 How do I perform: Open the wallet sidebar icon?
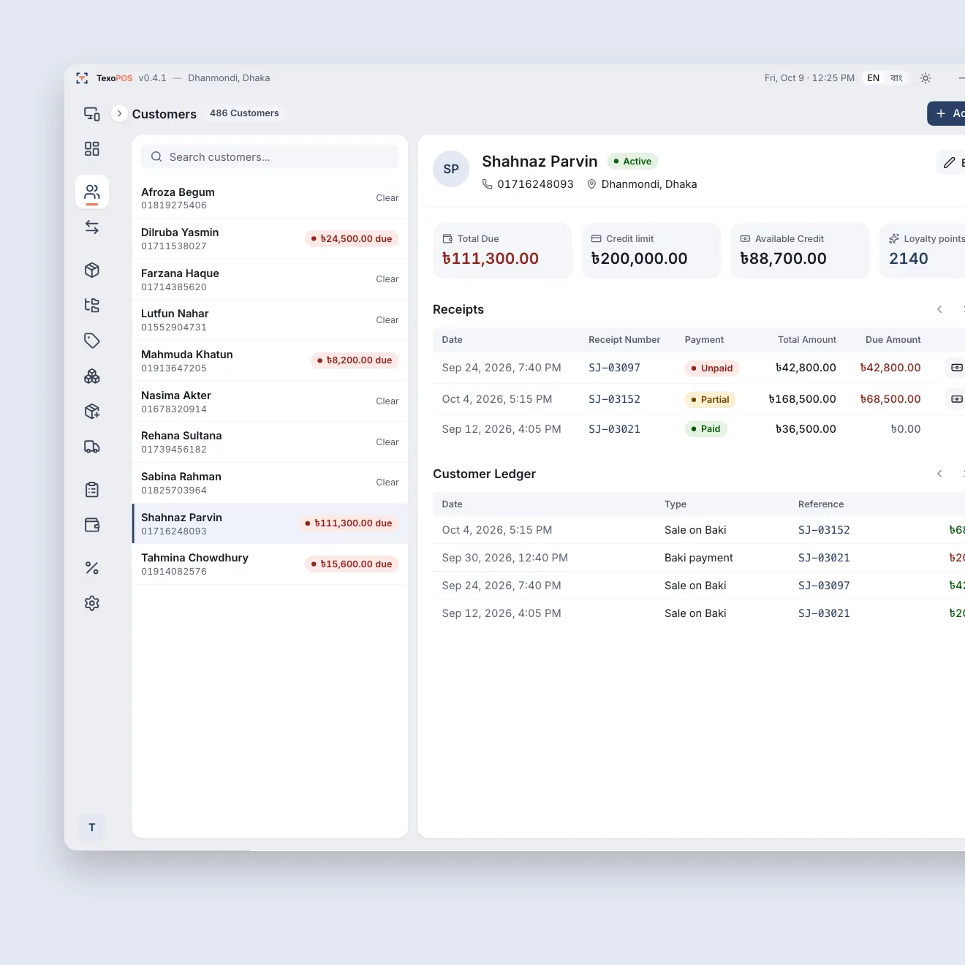[92, 525]
